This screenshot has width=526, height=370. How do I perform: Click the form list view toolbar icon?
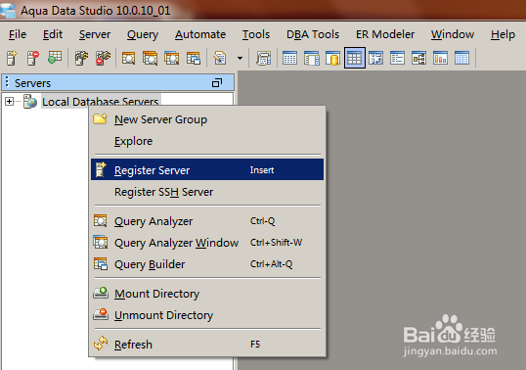[398, 58]
